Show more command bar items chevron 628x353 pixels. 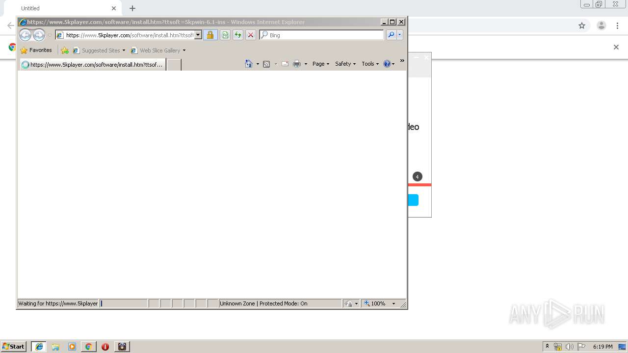tap(402, 61)
